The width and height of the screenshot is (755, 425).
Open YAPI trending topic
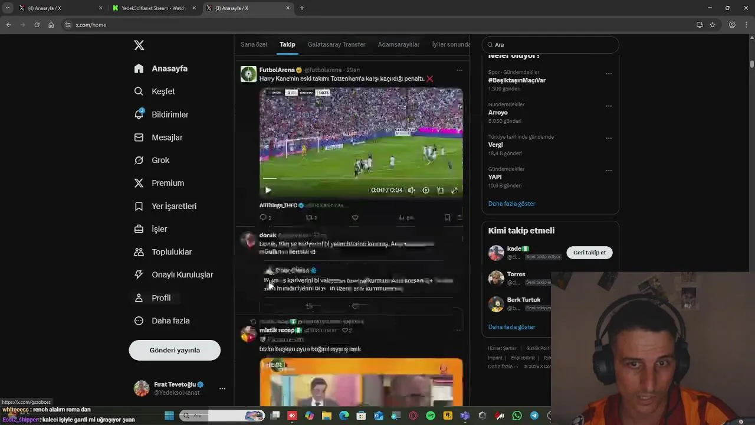[x=495, y=177]
